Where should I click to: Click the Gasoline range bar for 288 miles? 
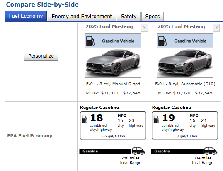point(105,151)
